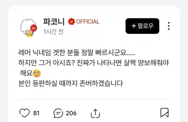Tap the line starting 하지만 그거 아시죠

click(x=94, y=63)
